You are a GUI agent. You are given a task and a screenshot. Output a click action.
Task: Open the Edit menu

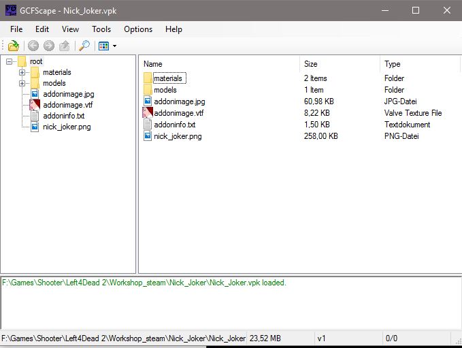point(42,29)
